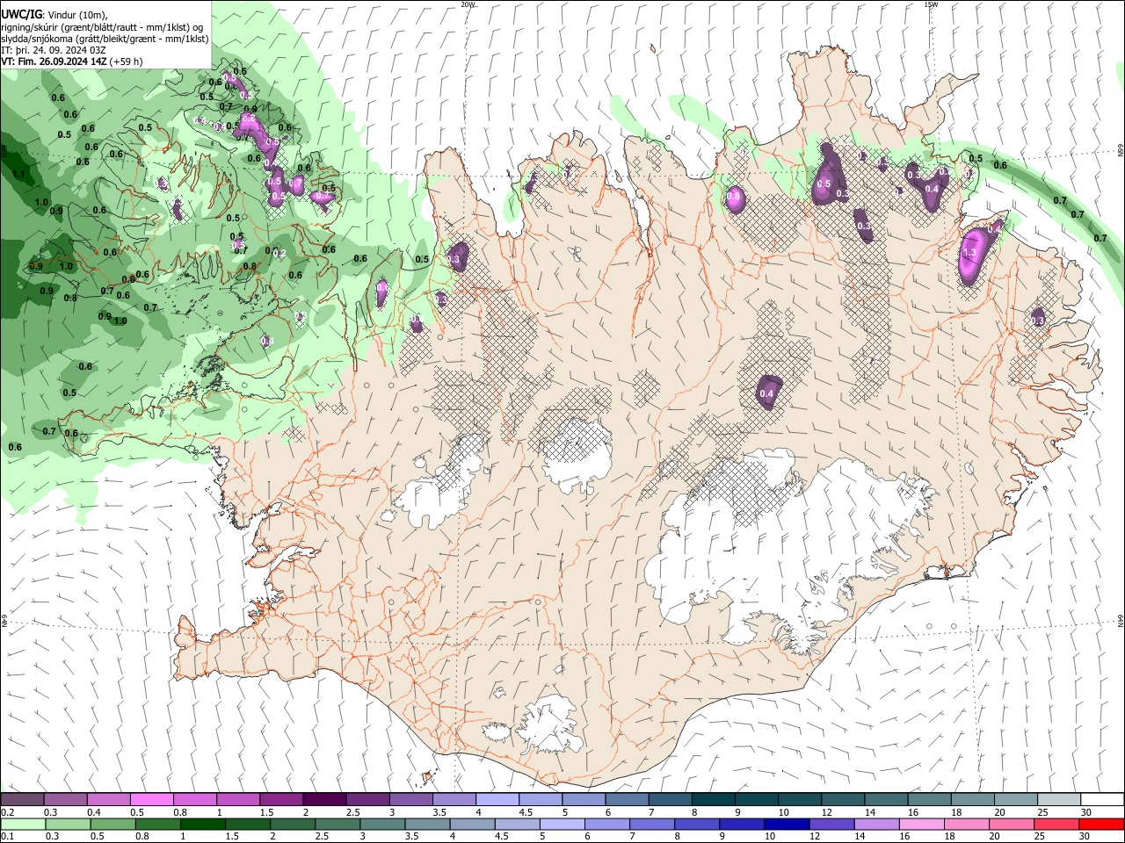Select the 6–7 slate blue upper legend swatch
The width and height of the screenshot is (1125, 843).
[x=627, y=800]
